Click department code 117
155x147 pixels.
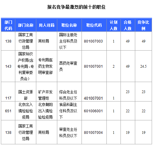[8, 98]
